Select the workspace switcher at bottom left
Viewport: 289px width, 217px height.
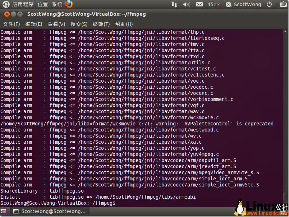pyautogui.click(x=4, y=211)
